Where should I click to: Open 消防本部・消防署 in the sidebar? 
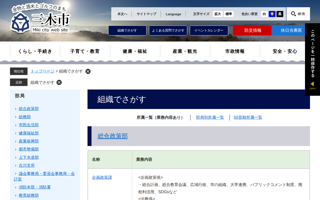point(35,187)
